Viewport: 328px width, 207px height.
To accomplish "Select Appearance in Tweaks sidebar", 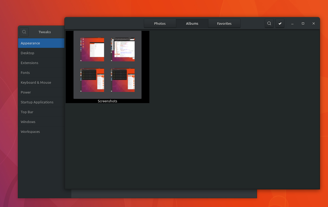I will [x=41, y=43].
